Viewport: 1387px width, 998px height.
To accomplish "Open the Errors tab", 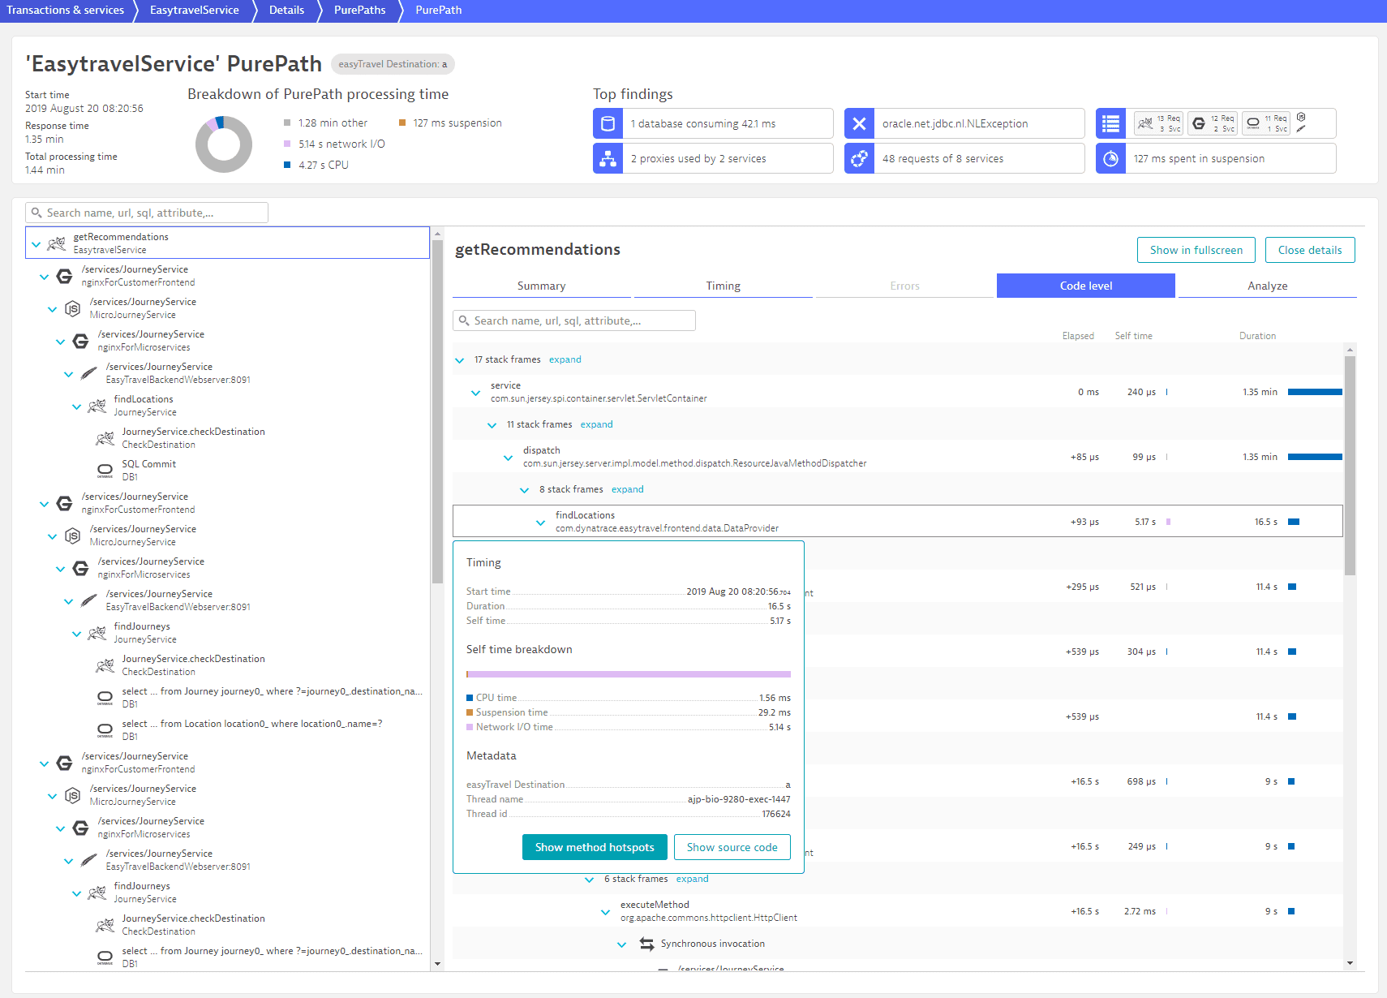I will coord(905,286).
